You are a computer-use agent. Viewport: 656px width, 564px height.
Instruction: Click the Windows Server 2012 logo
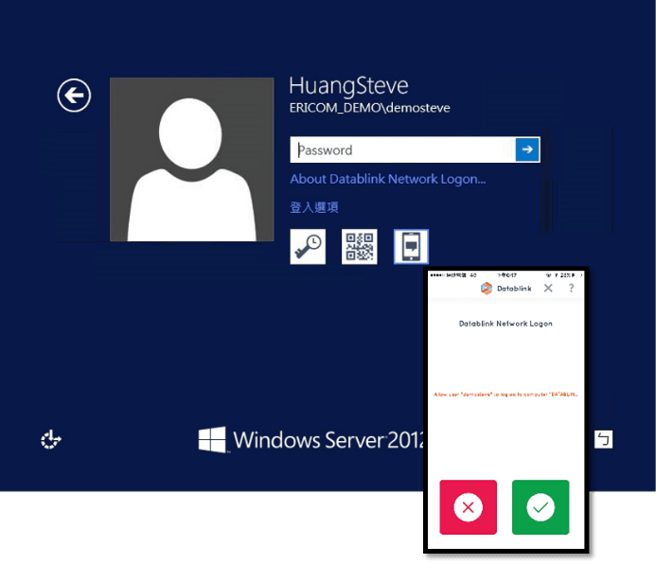(311, 440)
